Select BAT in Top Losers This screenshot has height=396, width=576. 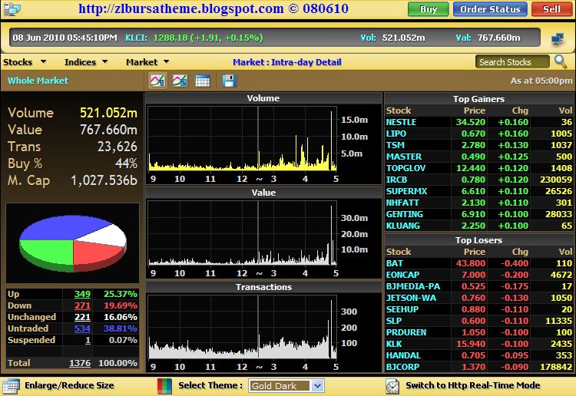point(394,263)
